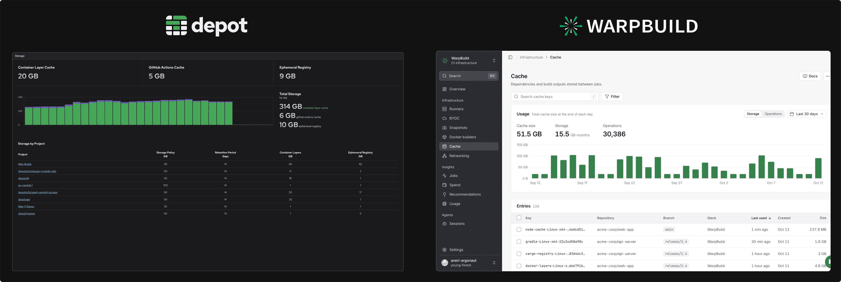
Task: Open the Last 30 days date range dropdown
Action: coord(806,114)
